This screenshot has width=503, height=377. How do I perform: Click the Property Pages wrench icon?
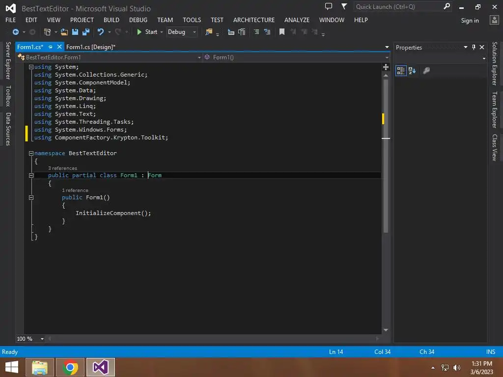tap(426, 71)
